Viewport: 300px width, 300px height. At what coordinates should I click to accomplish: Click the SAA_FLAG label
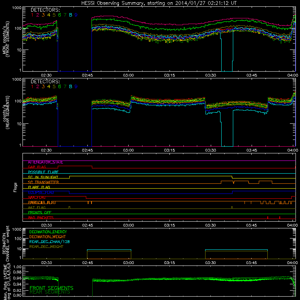point(37,198)
